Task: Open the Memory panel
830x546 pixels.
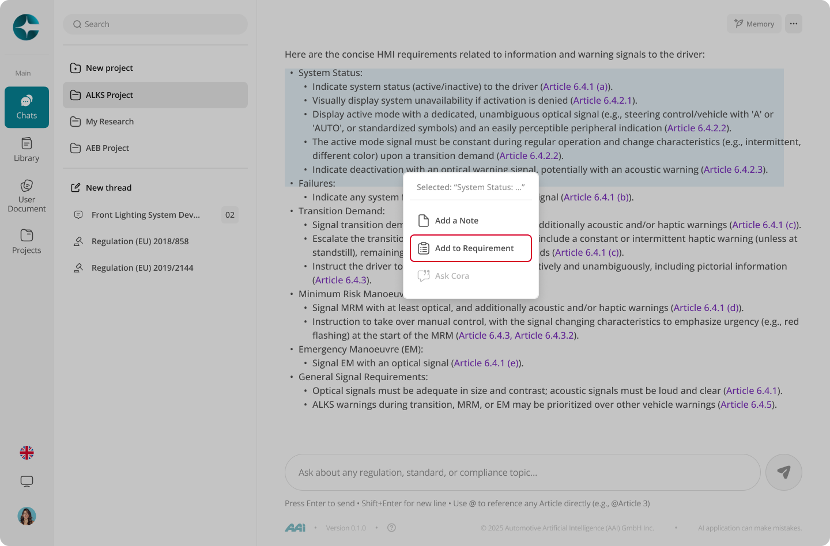Action: click(x=754, y=24)
